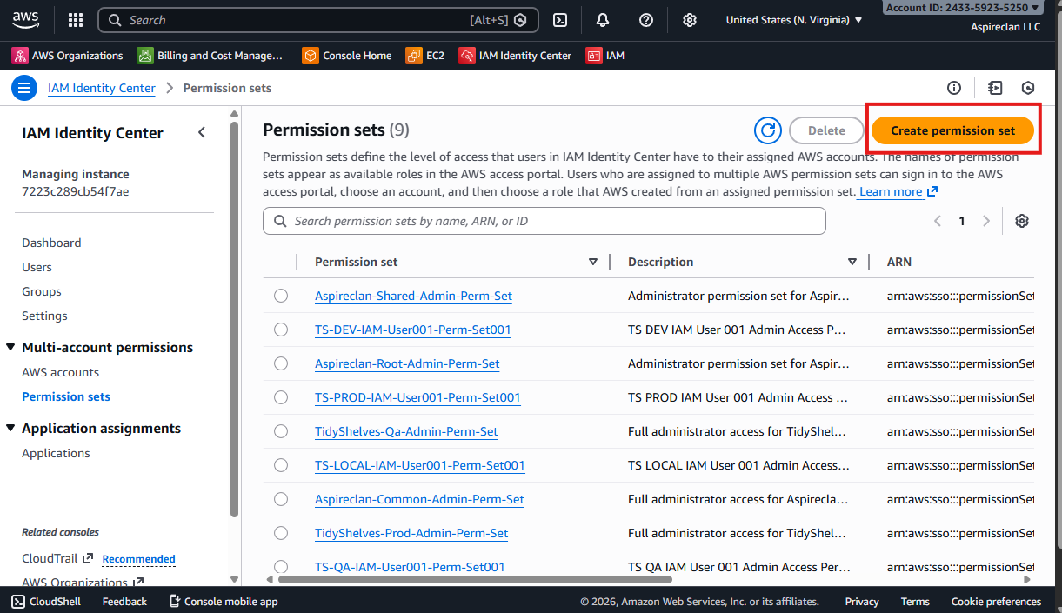Open Feedback in the footer
The height and width of the screenshot is (613, 1062).
(124, 601)
